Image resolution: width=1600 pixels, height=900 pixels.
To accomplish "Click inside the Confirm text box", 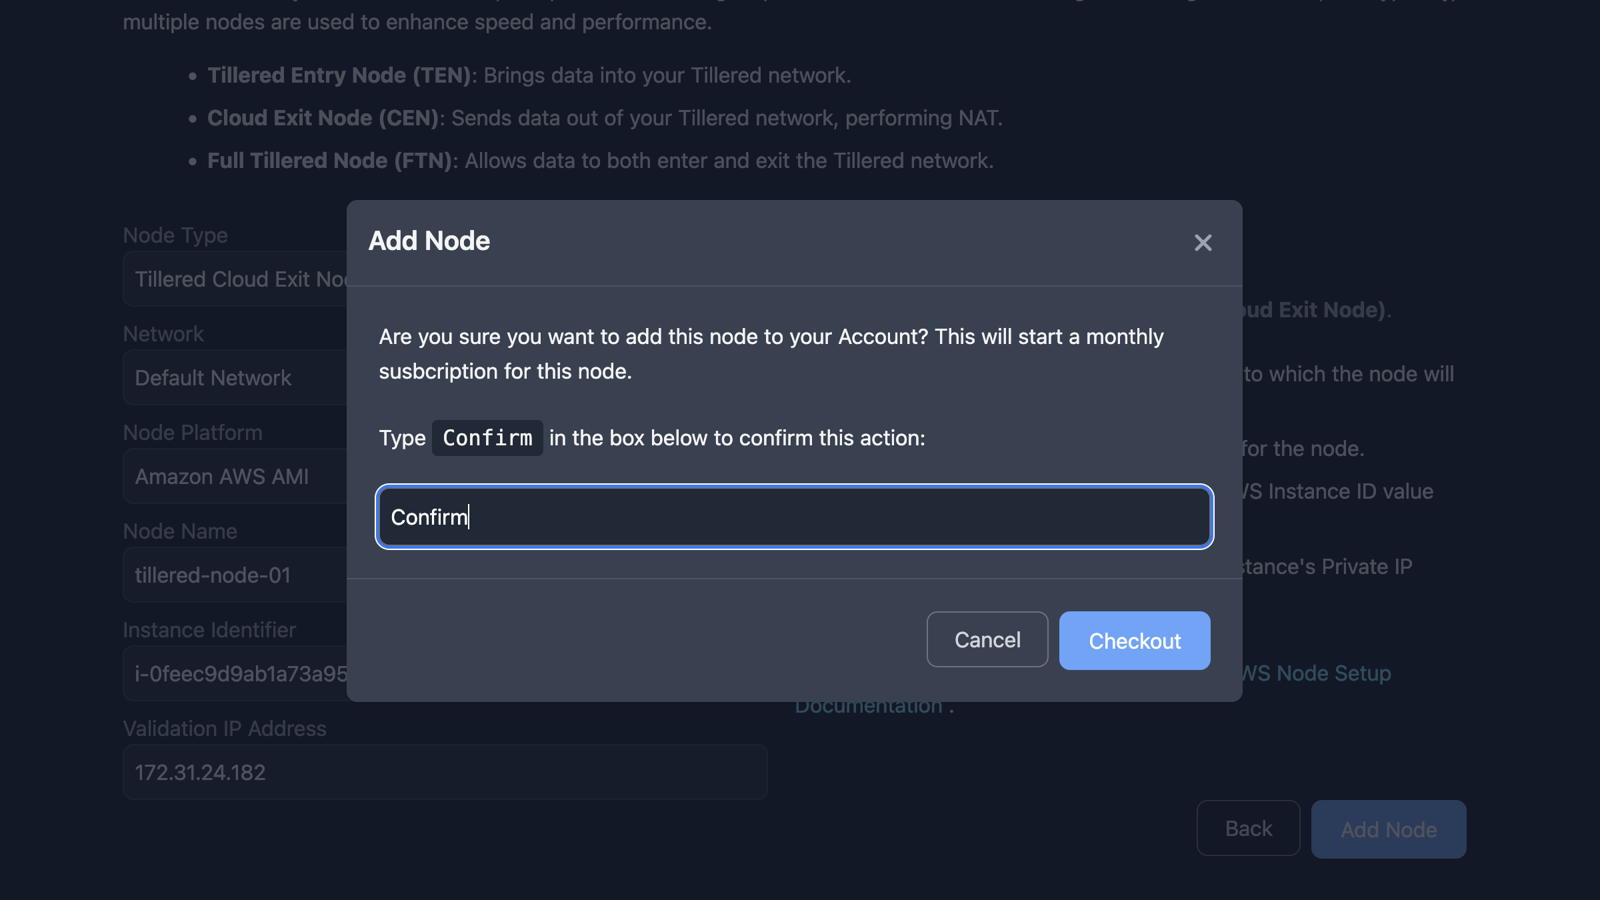I will coord(793,517).
